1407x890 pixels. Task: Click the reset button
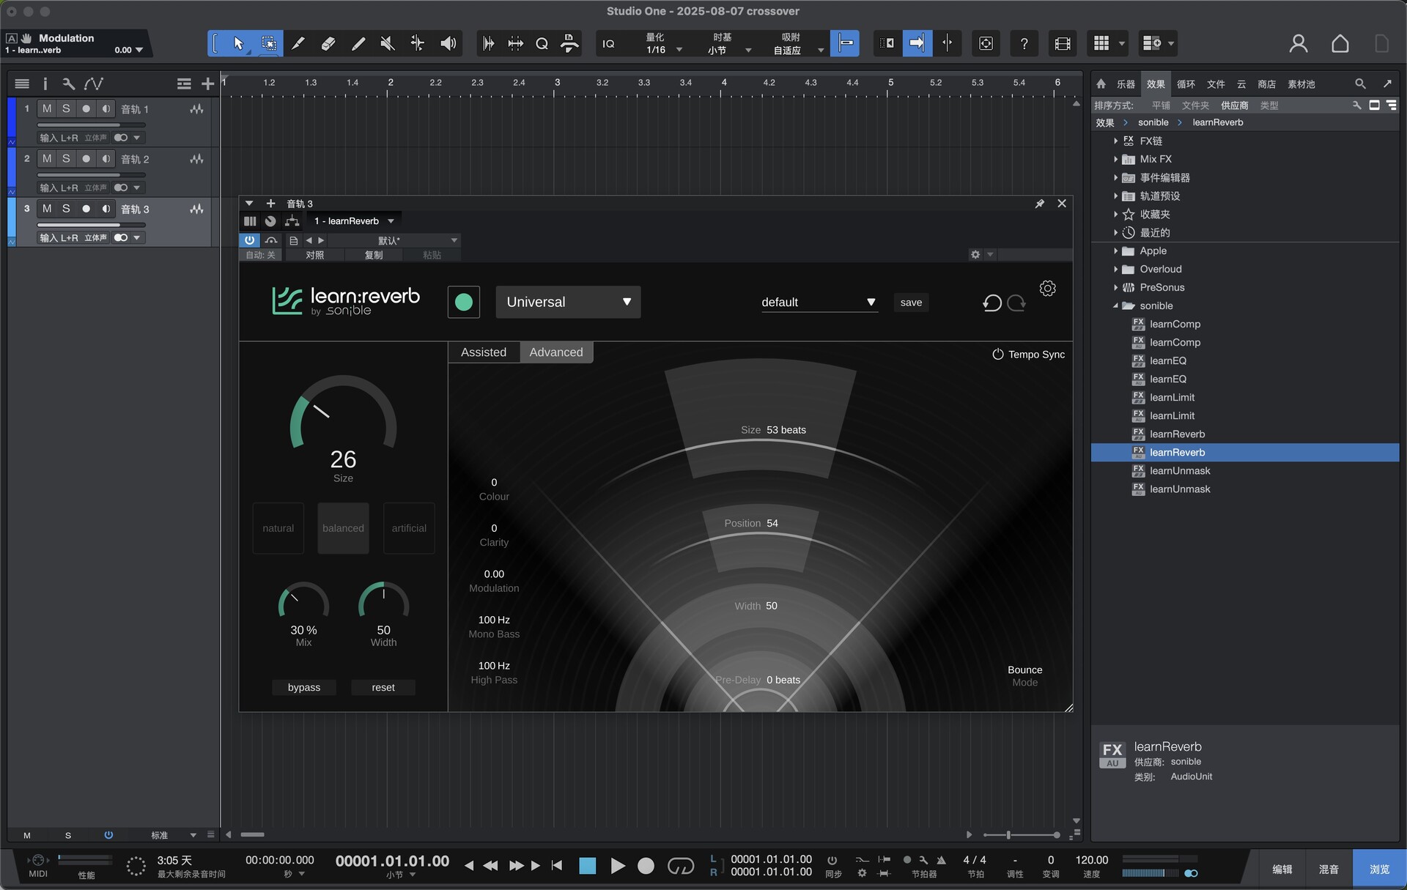point(383,687)
